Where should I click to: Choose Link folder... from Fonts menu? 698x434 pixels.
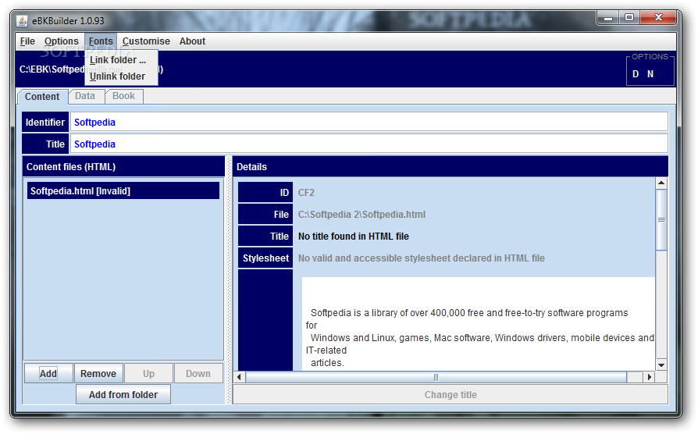click(x=121, y=59)
